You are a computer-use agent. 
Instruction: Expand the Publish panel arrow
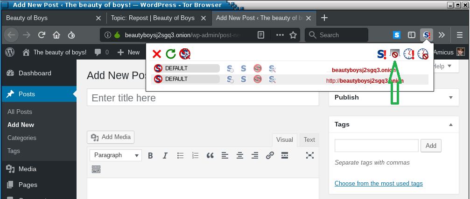[x=450, y=98]
